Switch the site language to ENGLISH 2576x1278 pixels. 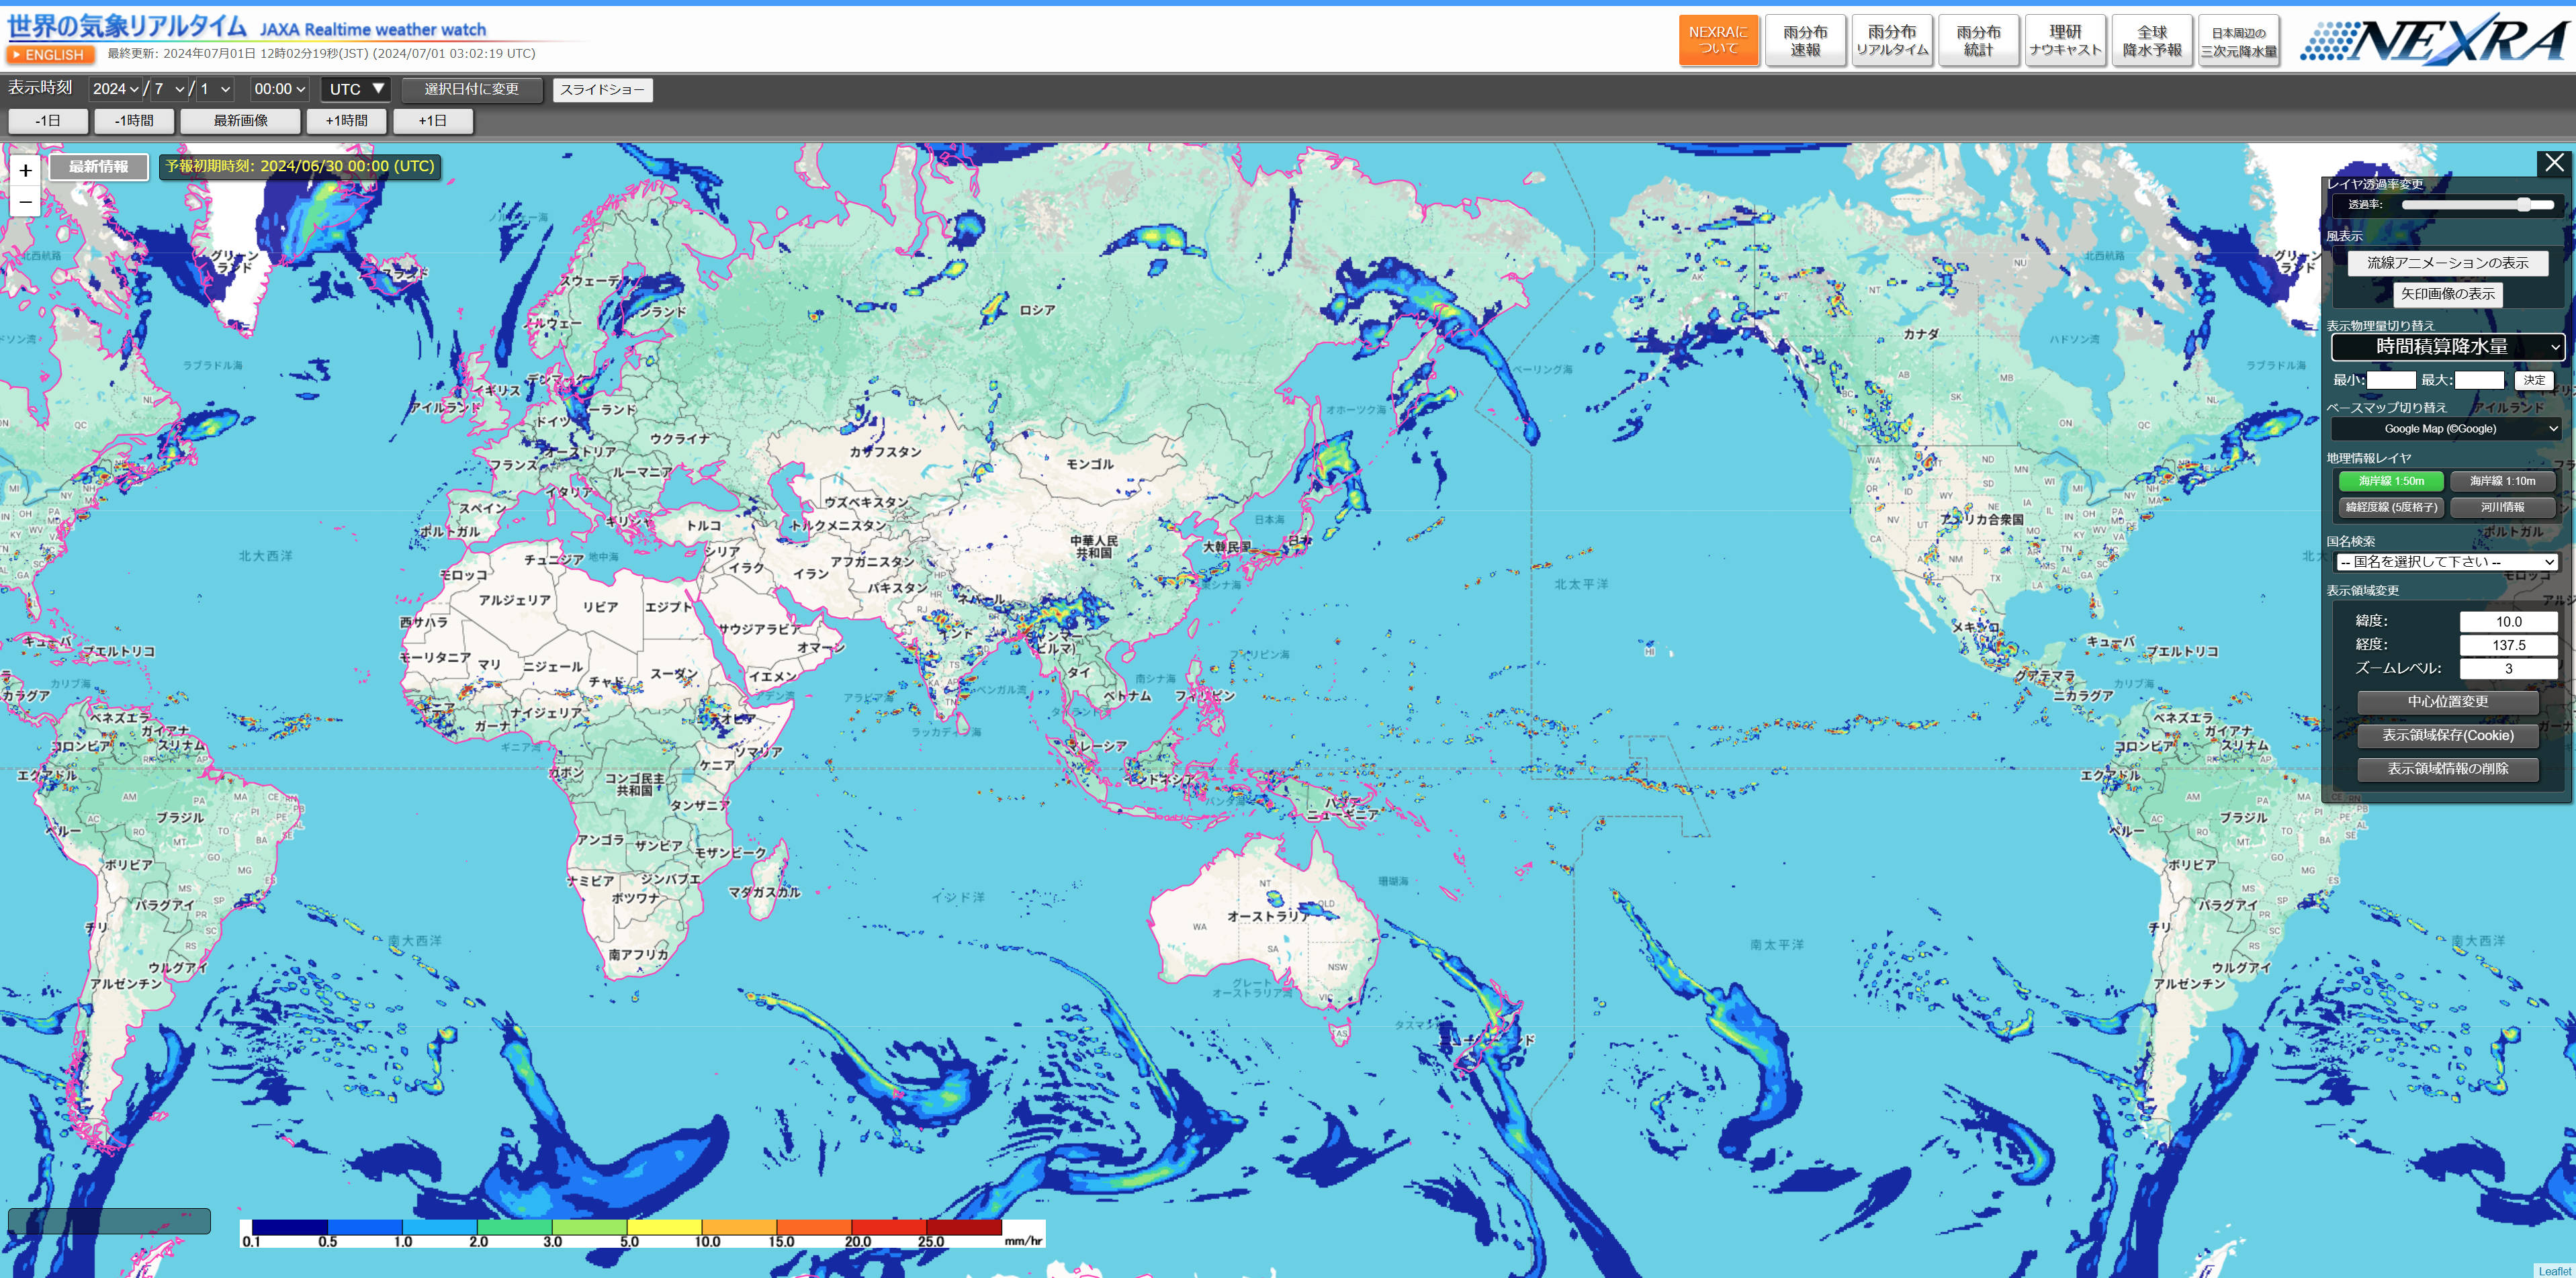tap(50, 55)
